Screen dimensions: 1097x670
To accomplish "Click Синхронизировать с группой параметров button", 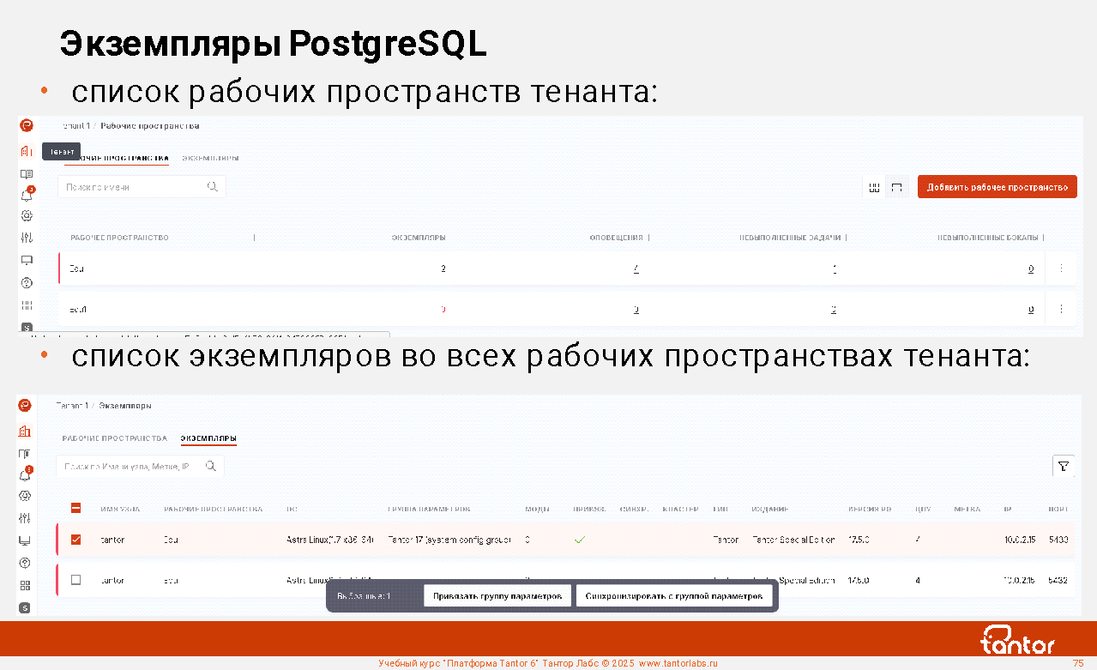I will click(x=674, y=595).
